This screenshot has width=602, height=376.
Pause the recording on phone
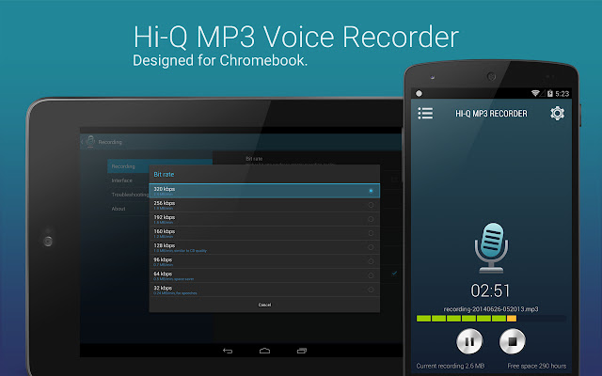pos(469,341)
